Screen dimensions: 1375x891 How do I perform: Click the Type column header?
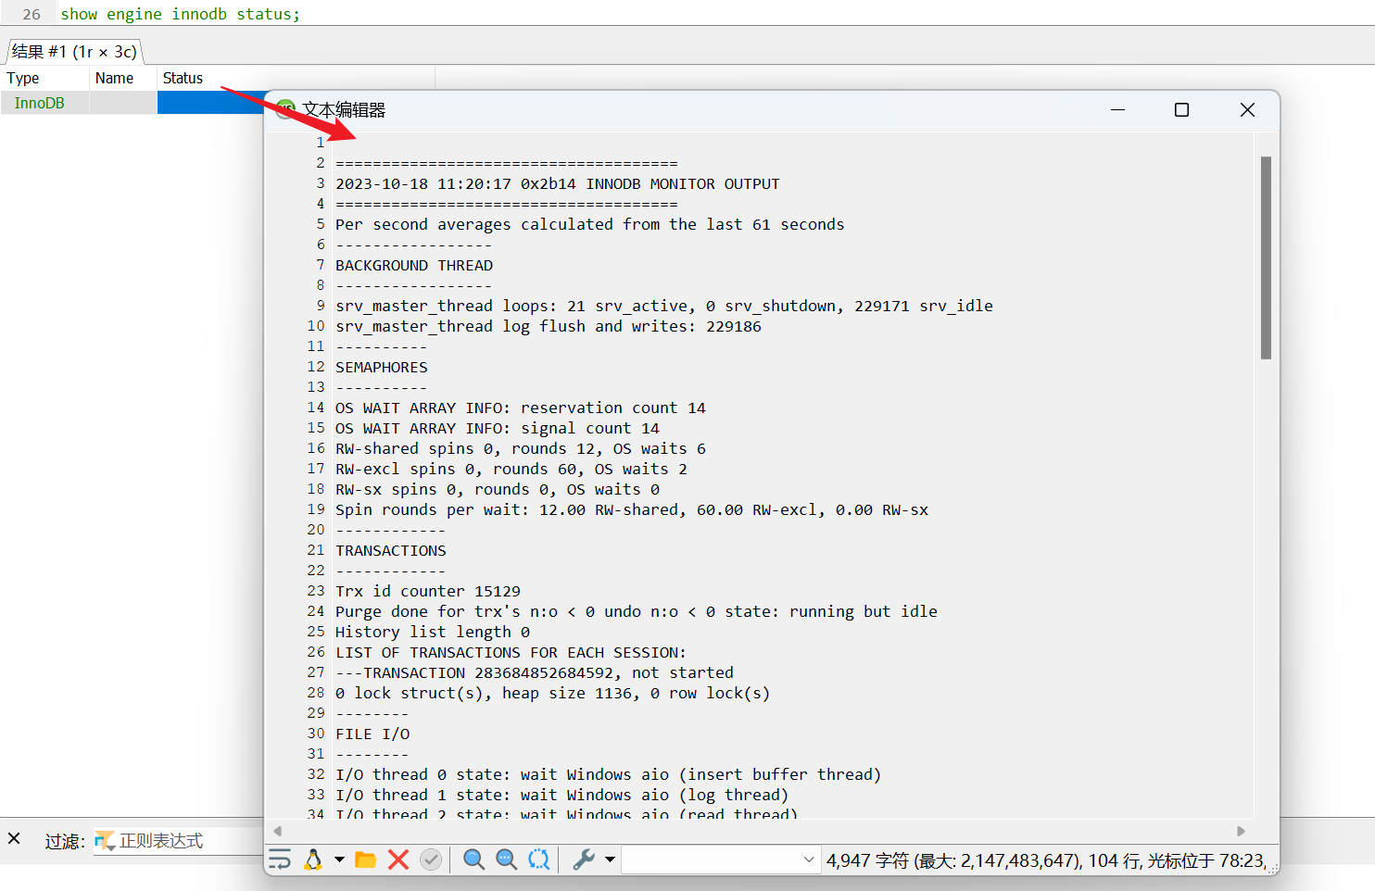tap(44, 78)
